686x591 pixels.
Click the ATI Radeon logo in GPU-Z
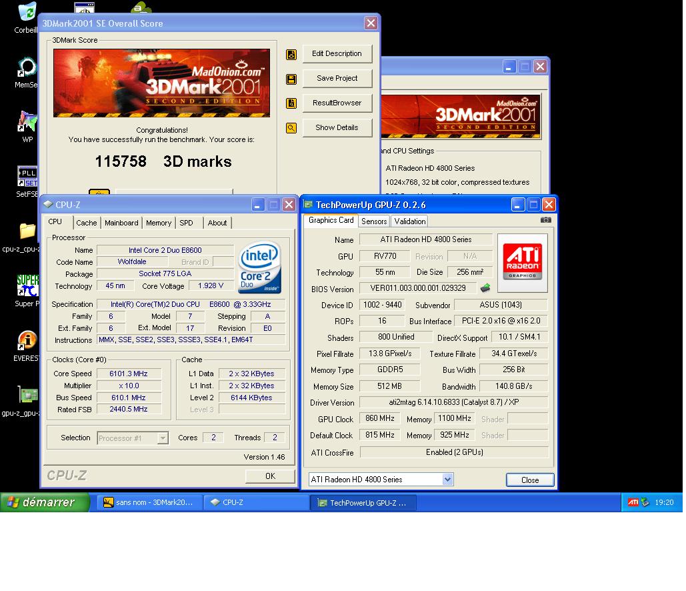[523, 263]
